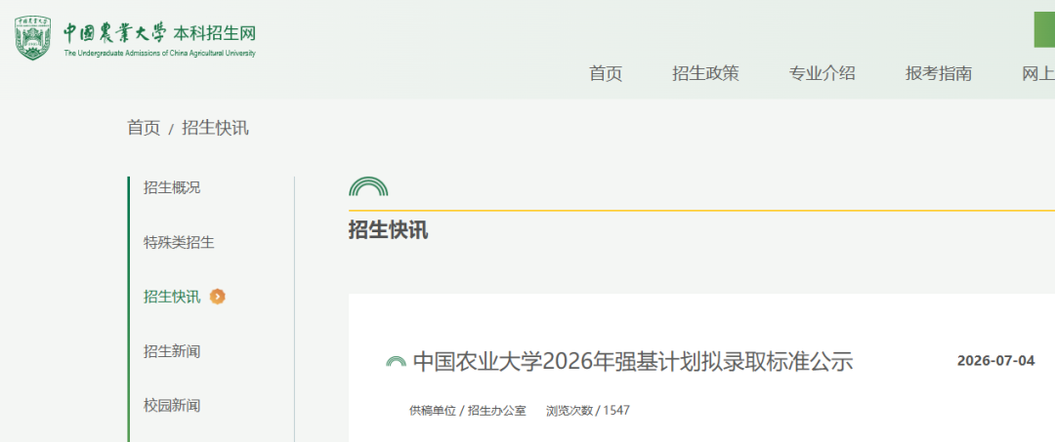Select 特殊类招生 in the sidebar
The height and width of the screenshot is (442, 1055).
179,242
